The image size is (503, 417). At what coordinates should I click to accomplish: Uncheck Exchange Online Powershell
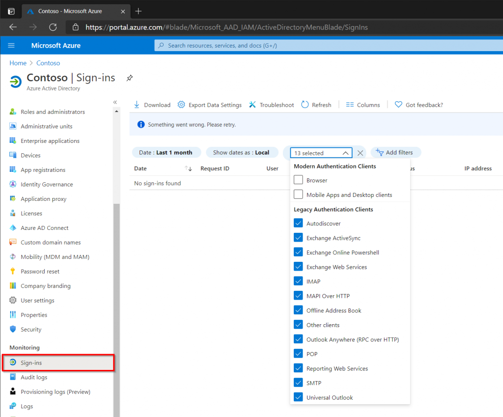(x=298, y=252)
